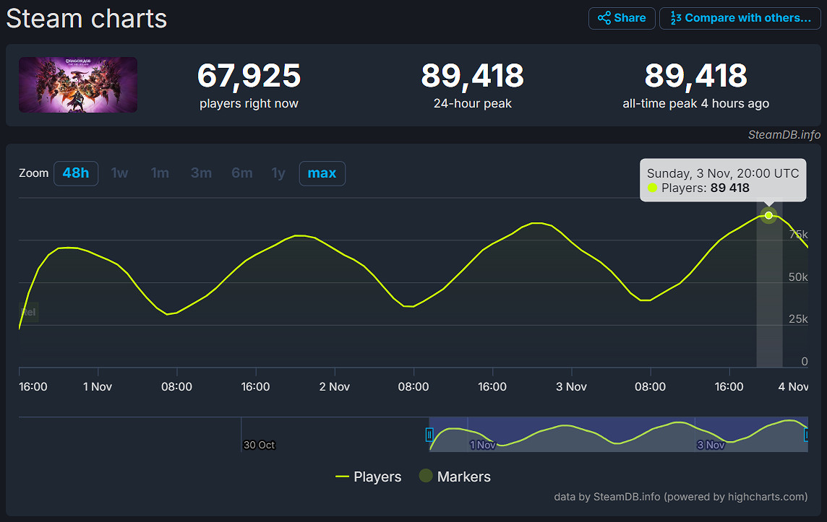Click the right navigator handle below the chart
827x522 pixels.
click(x=806, y=435)
